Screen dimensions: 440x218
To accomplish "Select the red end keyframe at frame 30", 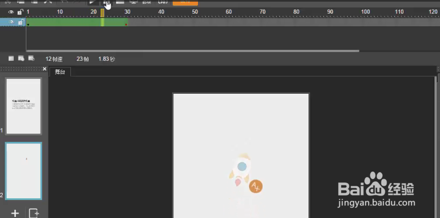I will click(x=126, y=25).
